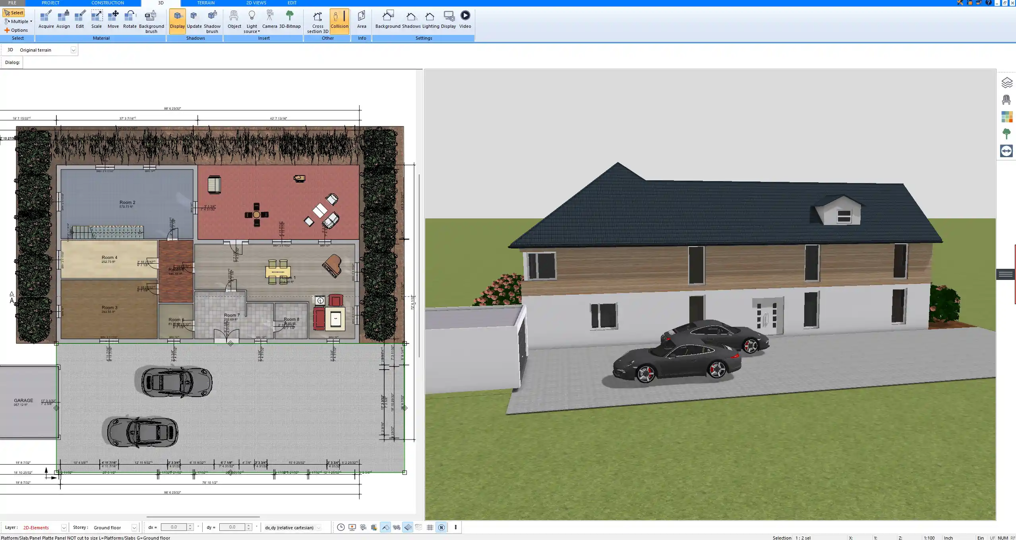
Task: Open the materials color palette in sidebar
Action: pos(1006,117)
